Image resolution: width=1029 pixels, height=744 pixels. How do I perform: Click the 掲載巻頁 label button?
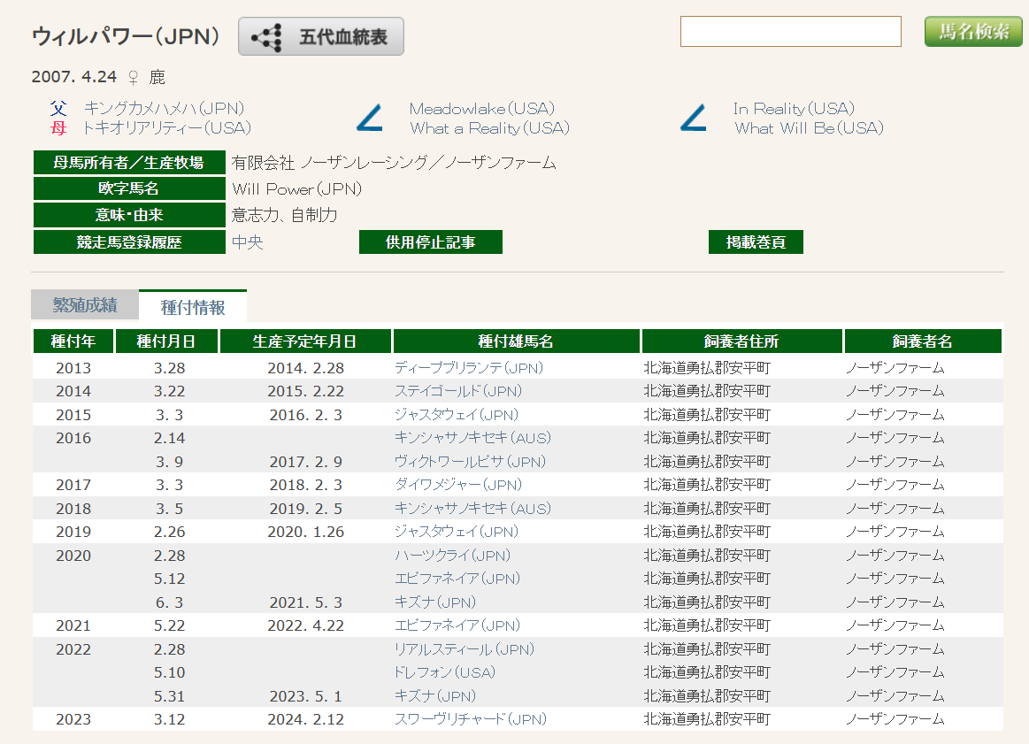(x=756, y=242)
